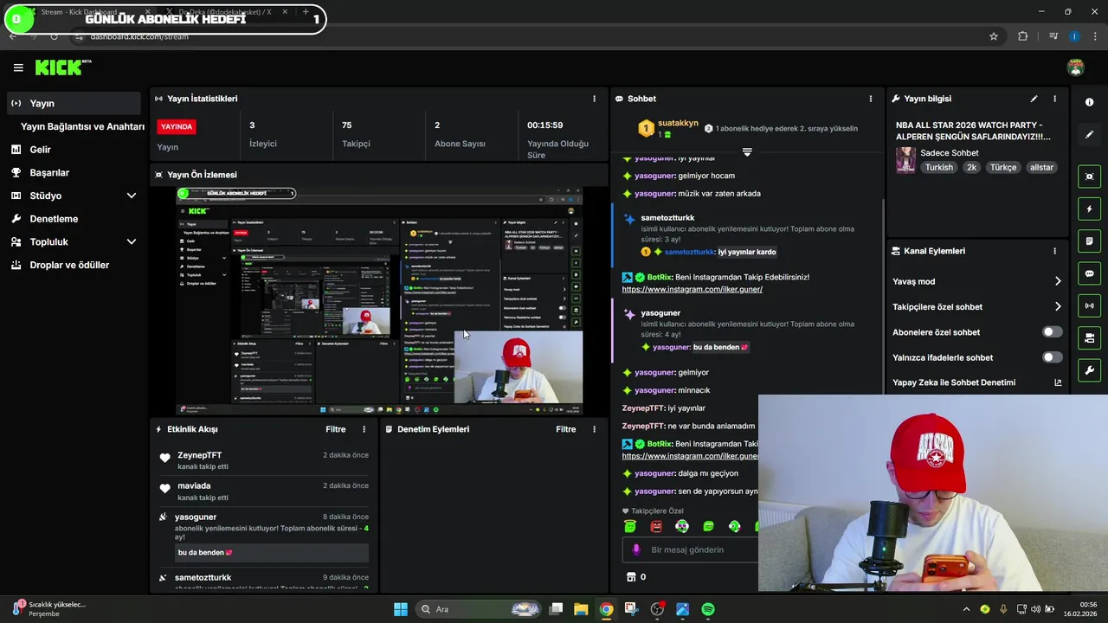1108x623 pixels.
Task: Collapse the chat leaderboard arrow
Action: (x=747, y=151)
